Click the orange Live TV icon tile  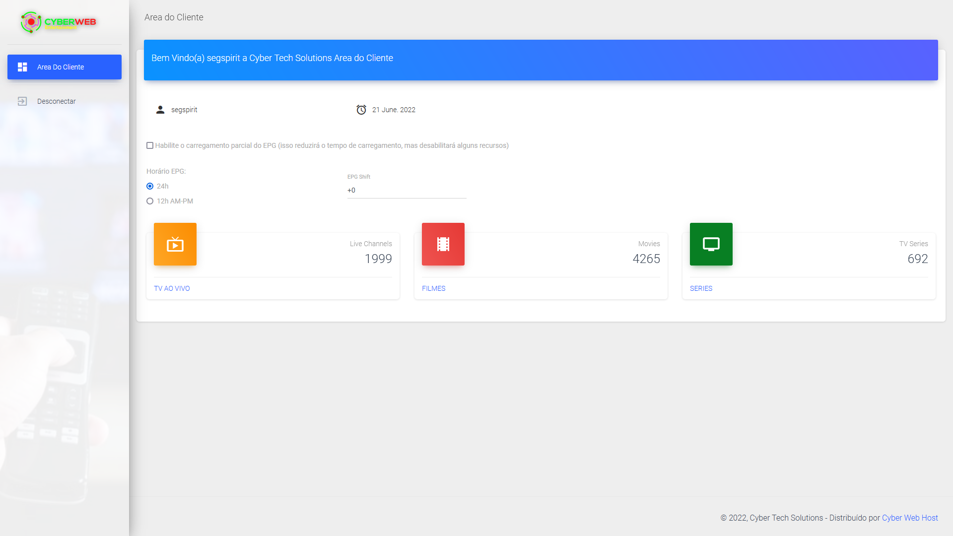point(175,244)
